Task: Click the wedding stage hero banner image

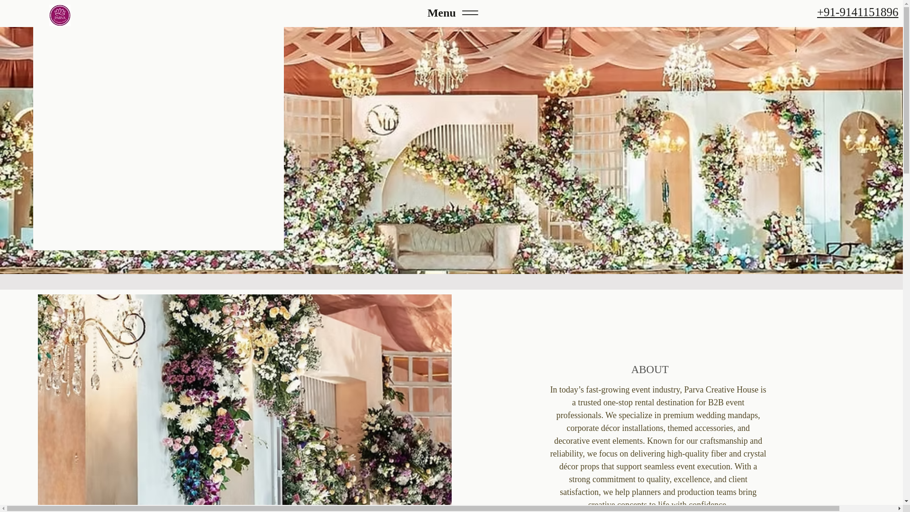Action: (x=592, y=152)
